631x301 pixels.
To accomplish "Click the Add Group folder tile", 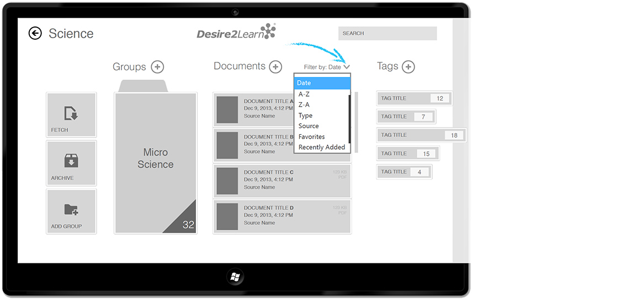I will click(x=71, y=211).
